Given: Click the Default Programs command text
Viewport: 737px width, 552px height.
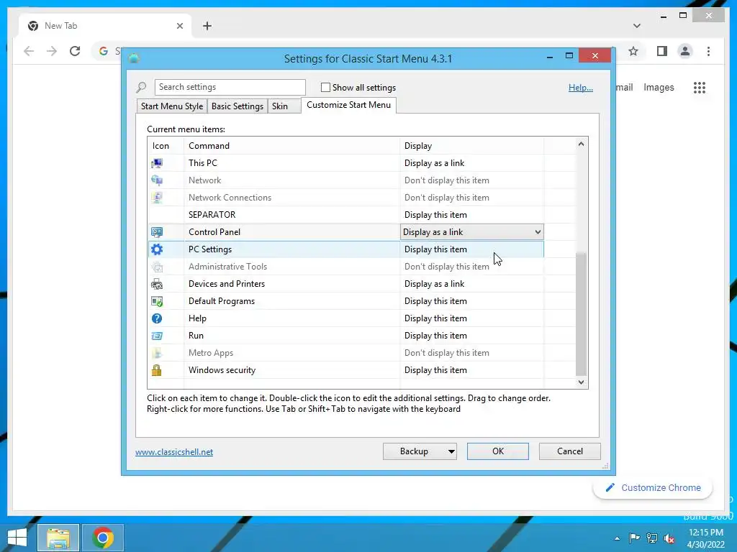Looking at the screenshot, I should (x=222, y=301).
